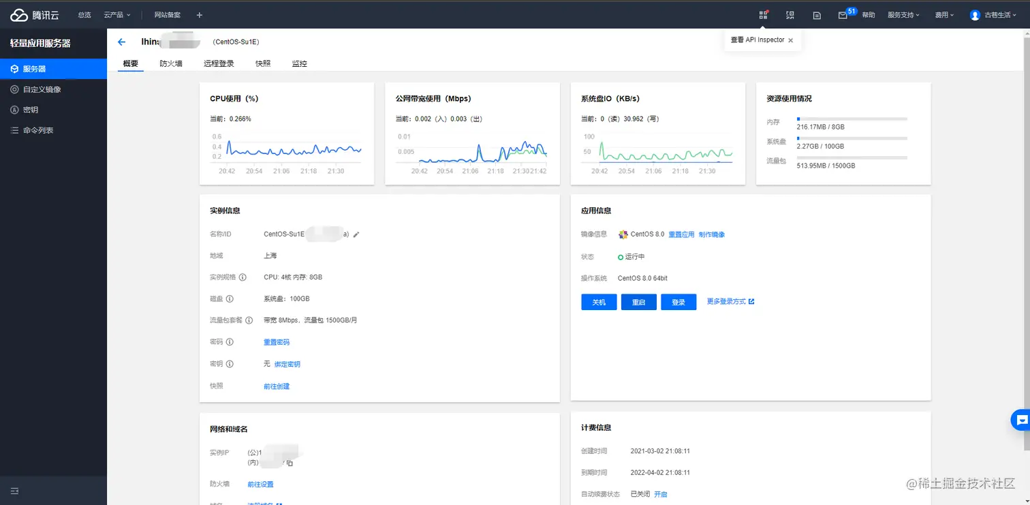Enable auto-renewal via 开启 link
Viewport: 1030px width, 505px height.
pos(661,494)
